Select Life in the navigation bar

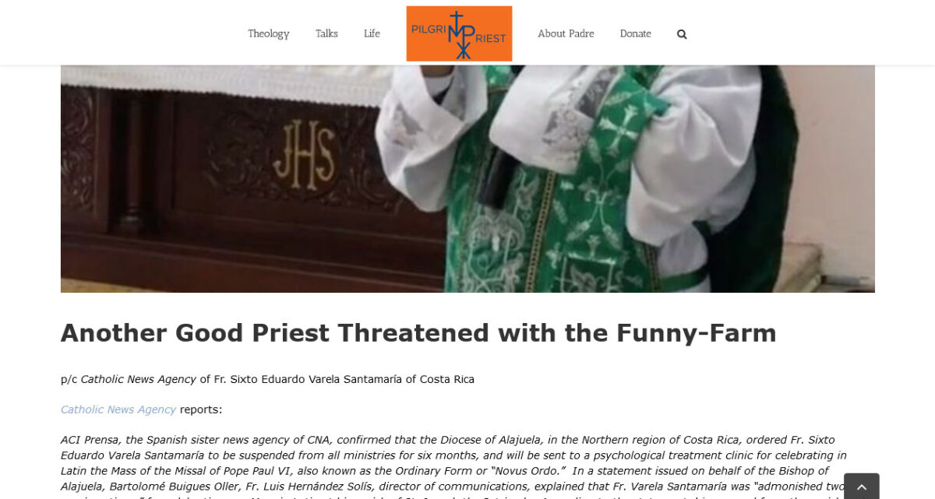[x=372, y=33]
